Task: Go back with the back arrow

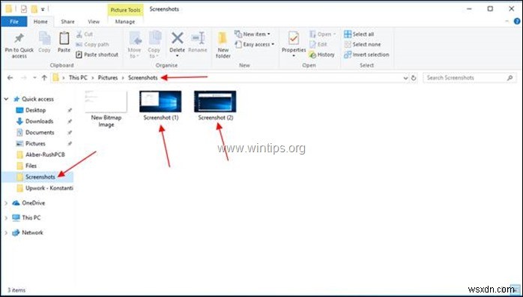Action: (10, 78)
